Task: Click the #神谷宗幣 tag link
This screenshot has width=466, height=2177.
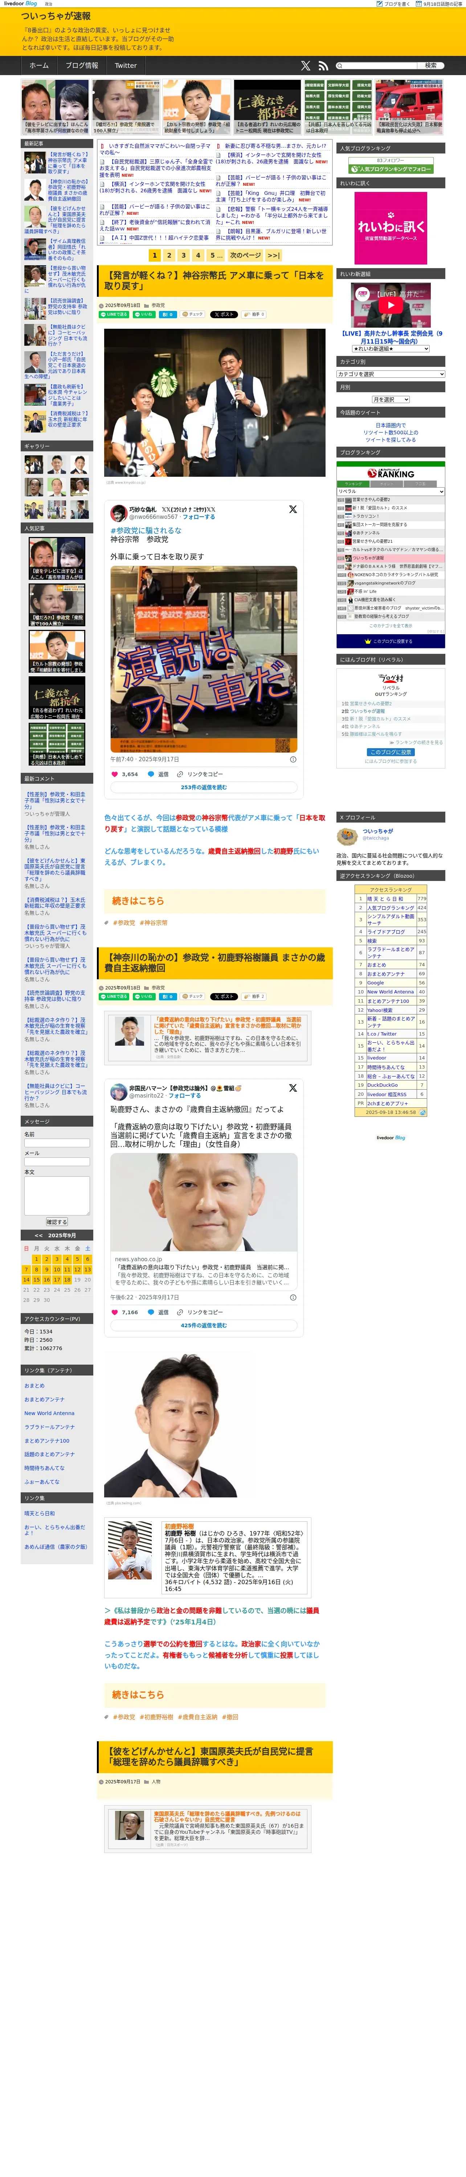Action: tap(153, 923)
